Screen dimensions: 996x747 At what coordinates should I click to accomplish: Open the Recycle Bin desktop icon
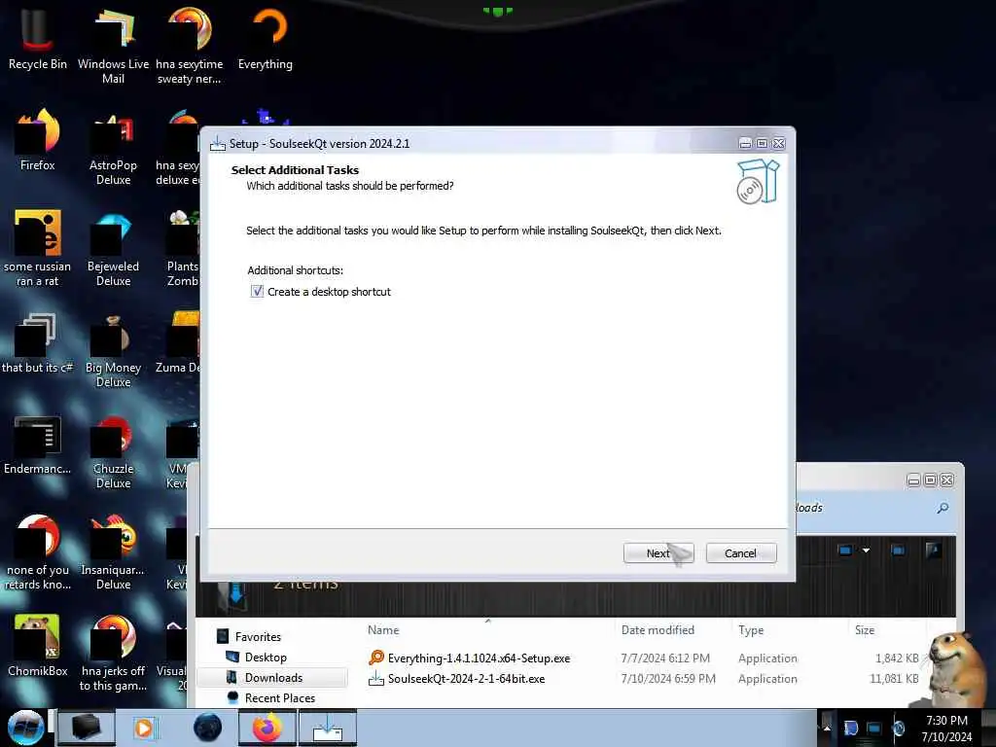(38, 39)
